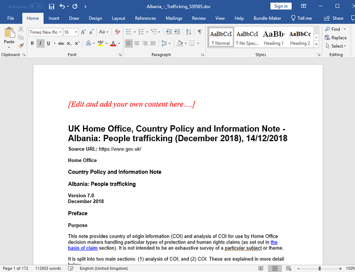This screenshot has height=272, width=355.
Task: Switch to Print Layout view
Action: pyautogui.click(x=275, y=268)
